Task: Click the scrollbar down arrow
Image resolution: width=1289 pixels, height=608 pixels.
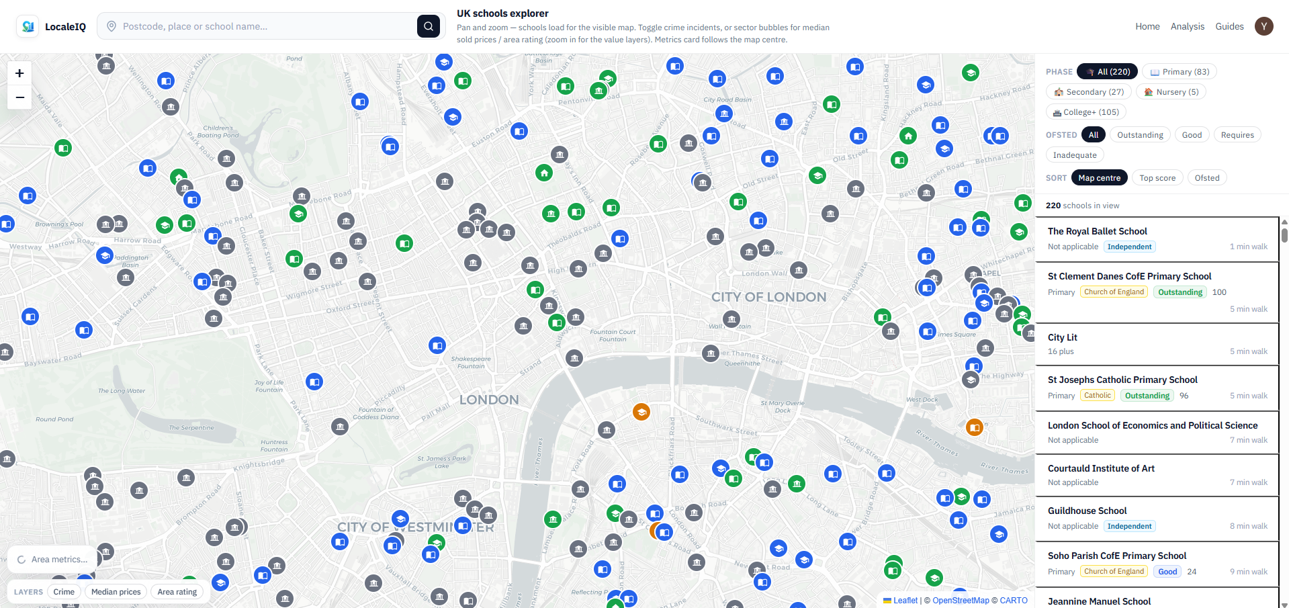Action: point(1284,604)
